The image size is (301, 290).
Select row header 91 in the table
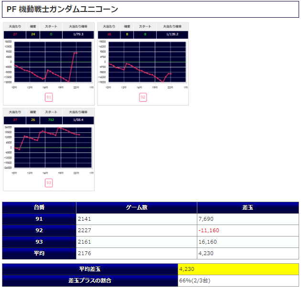[x=39, y=219]
